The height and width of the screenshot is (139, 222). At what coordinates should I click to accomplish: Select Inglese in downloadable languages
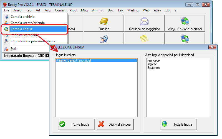(x=152, y=64)
